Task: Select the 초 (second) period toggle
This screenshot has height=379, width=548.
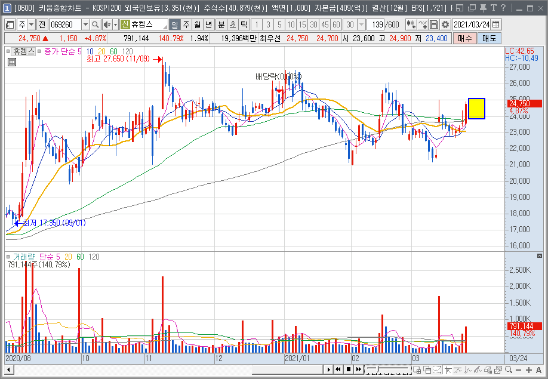Action: click(x=232, y=24)
